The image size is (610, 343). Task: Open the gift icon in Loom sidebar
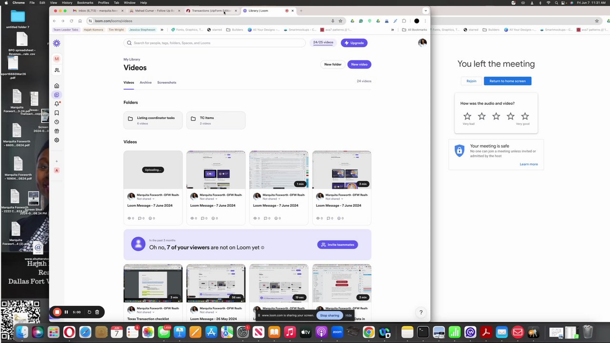(x=57, y=131)
